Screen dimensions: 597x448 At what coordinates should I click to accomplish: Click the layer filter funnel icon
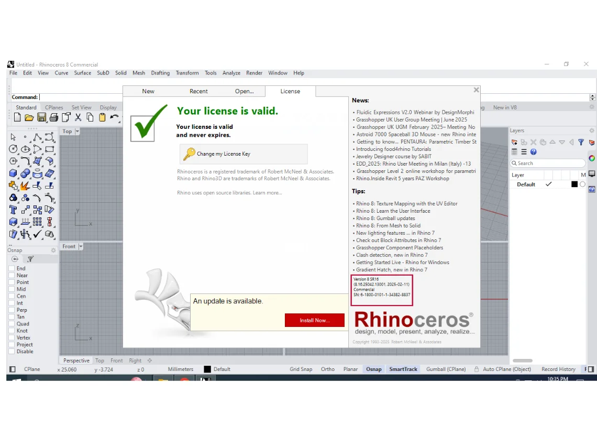coord(581,142)
